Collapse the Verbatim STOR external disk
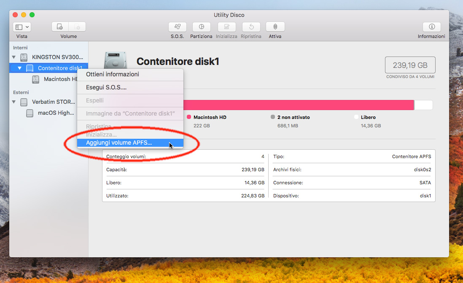Screen dimensions: 463x283 14,102
